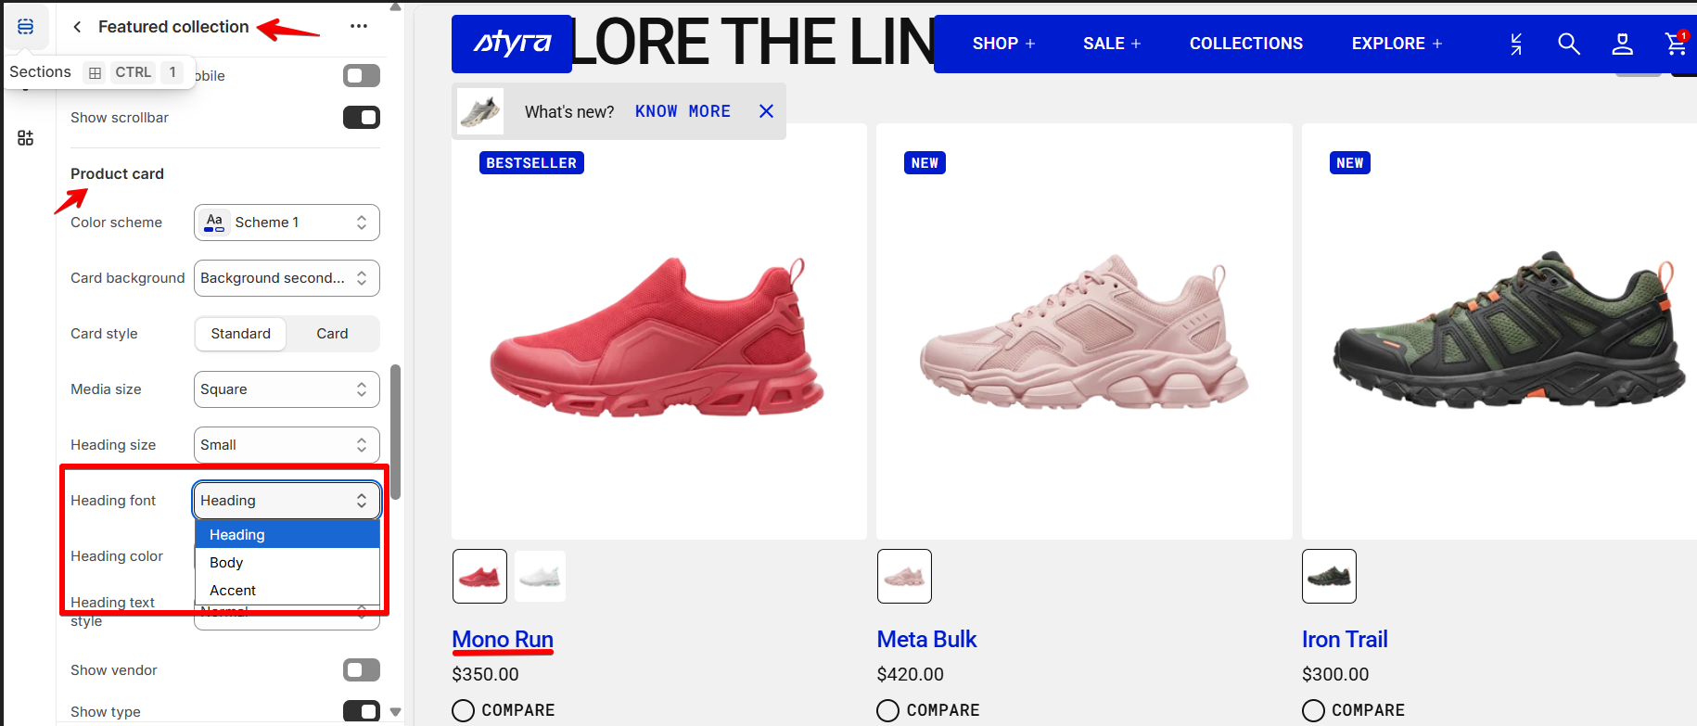Open the account user icon
Screen dimensions: 1697x726
coord(1622,44)
